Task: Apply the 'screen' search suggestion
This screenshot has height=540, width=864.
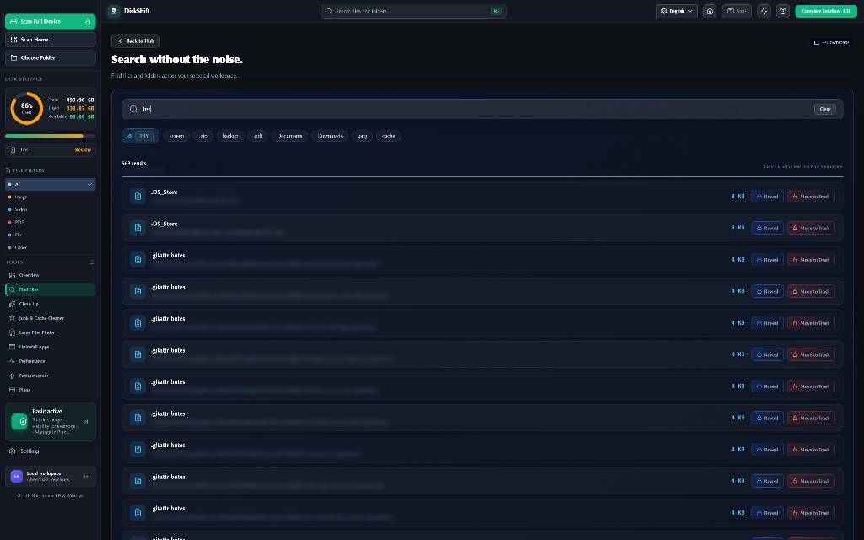Action: 176,136
